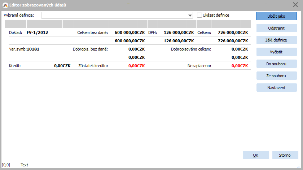The height and width of the screenshot is (170, 303).
Task: Select the Var.symb 10181 field
Action: coord(33,49)
